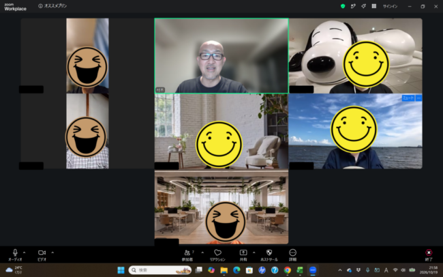The height and width of the screenshot is (277, 443).
Task: Select the narrow tile with checkered shirt
Action: 87,131
